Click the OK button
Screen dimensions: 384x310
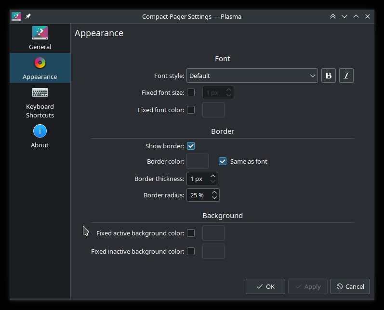pos(265,286)
